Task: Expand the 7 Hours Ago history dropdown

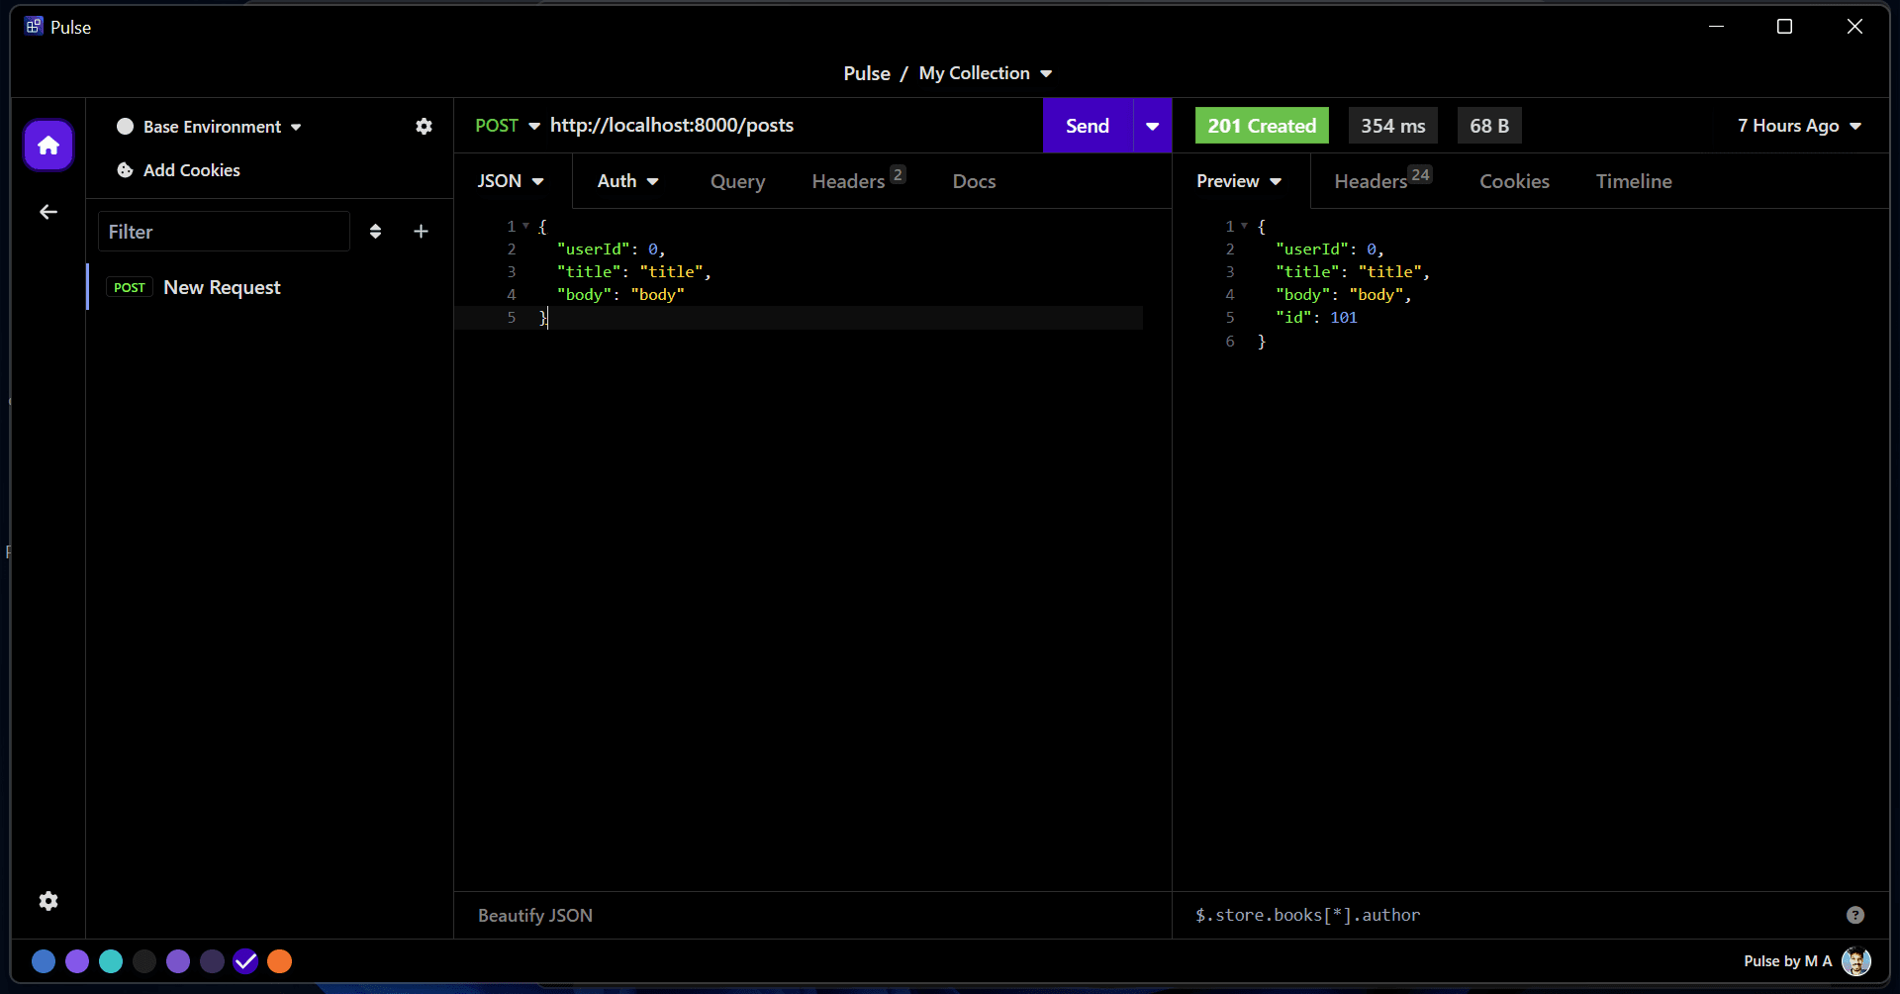Action: pyautogui.click(x=1799, y=126)
